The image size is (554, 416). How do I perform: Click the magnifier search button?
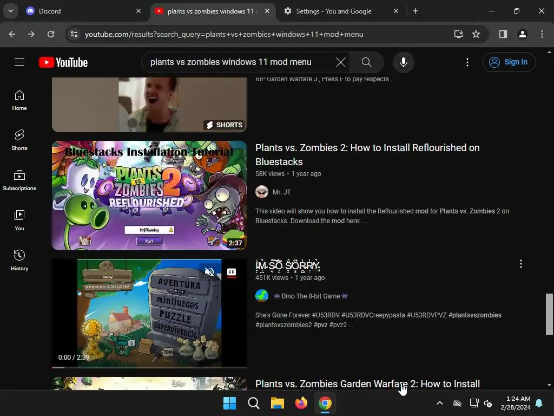[x=367, y=62]
